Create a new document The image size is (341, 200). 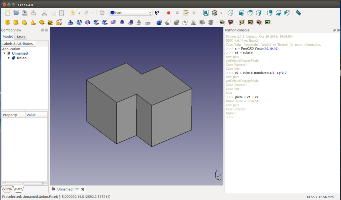[x=7, y=13]
